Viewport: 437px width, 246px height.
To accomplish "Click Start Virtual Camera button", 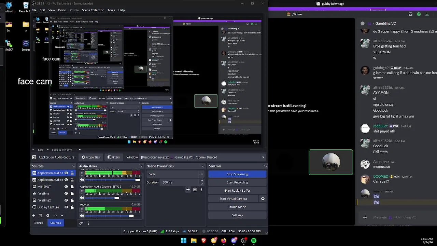I will (233, 199).
